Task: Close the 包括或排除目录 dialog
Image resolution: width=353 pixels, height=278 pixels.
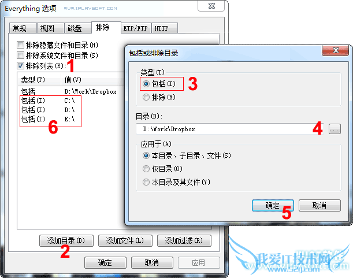Action: click(x=336, y=50)
